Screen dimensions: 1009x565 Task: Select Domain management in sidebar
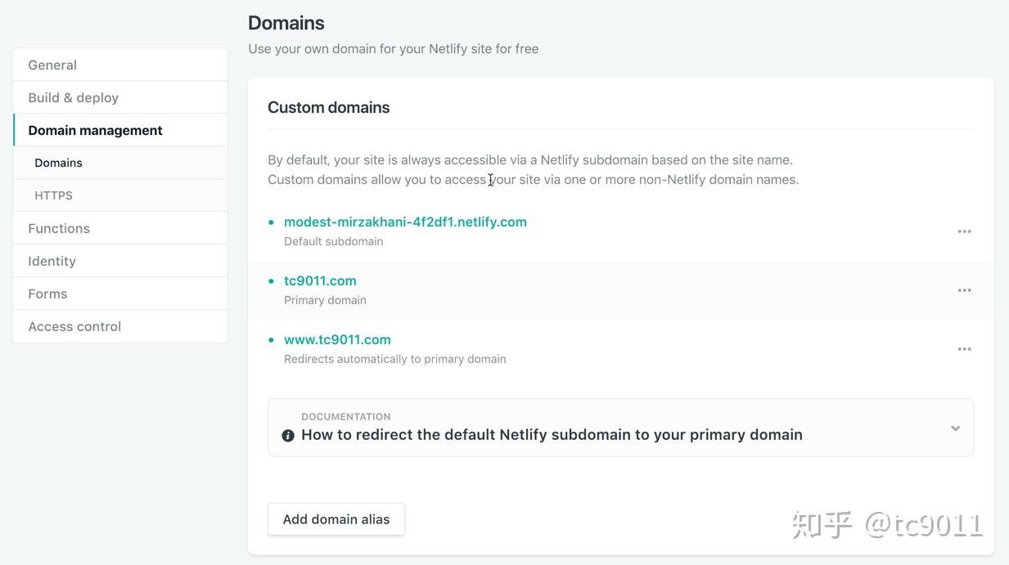[x=95, y=130]
